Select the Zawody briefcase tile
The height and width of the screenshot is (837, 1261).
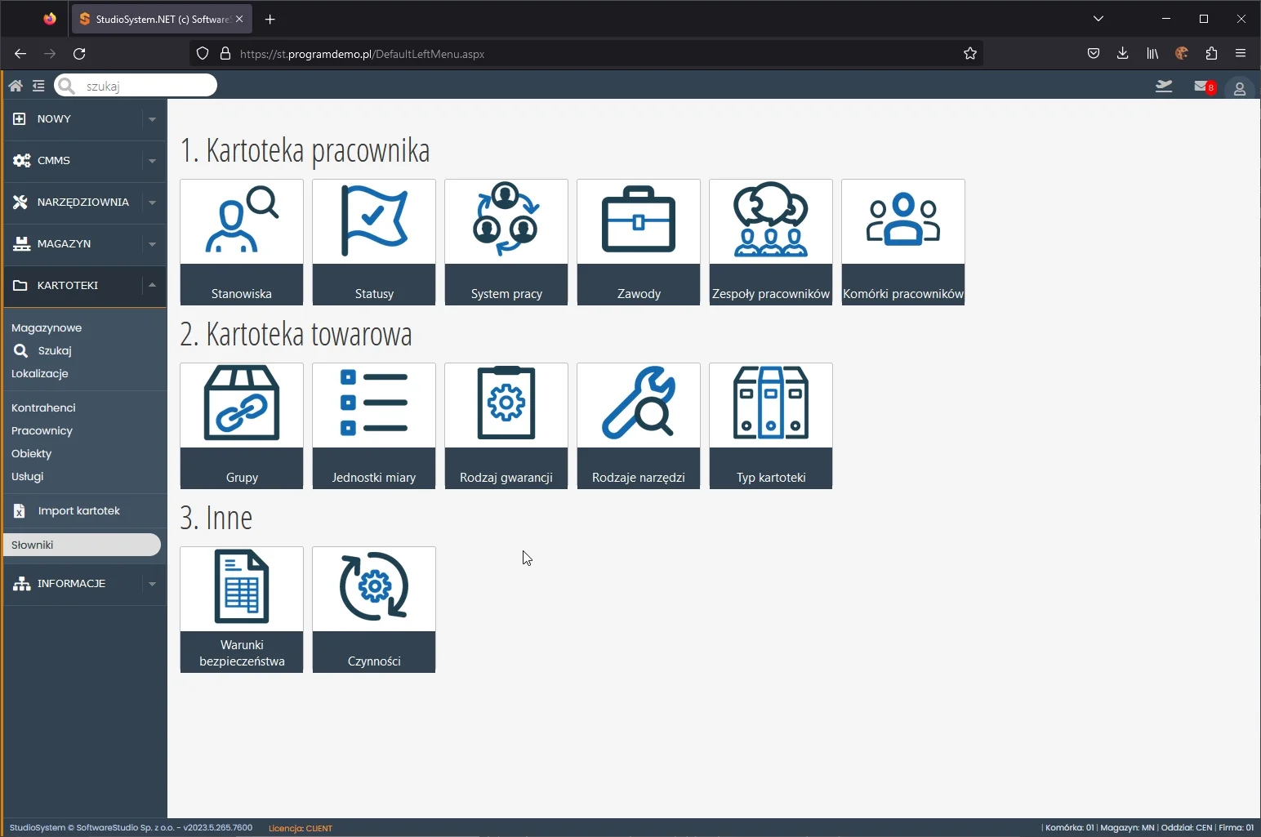639,242
